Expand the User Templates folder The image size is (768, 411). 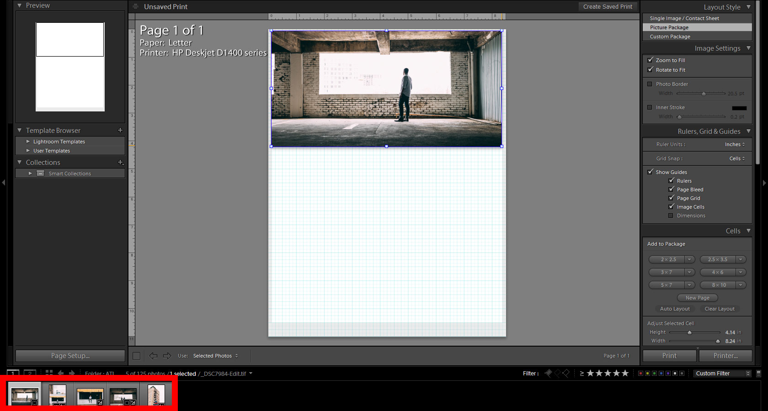pos(28,151)
